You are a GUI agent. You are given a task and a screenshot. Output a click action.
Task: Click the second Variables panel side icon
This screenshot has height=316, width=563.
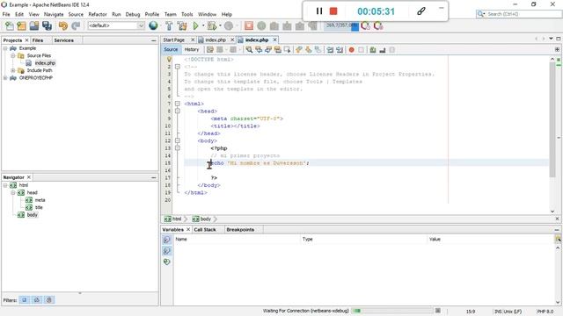[x=166, y=251]
